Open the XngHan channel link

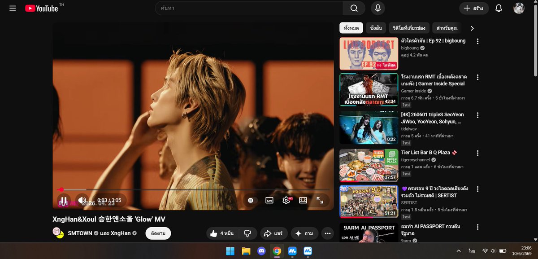[121, 233]
